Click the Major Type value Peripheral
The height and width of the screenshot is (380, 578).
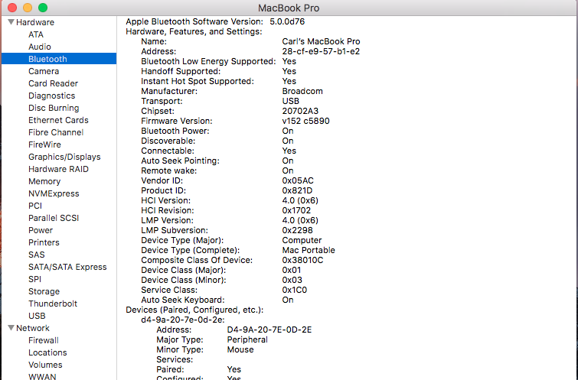pyautogui.click(x=247, y=339)
